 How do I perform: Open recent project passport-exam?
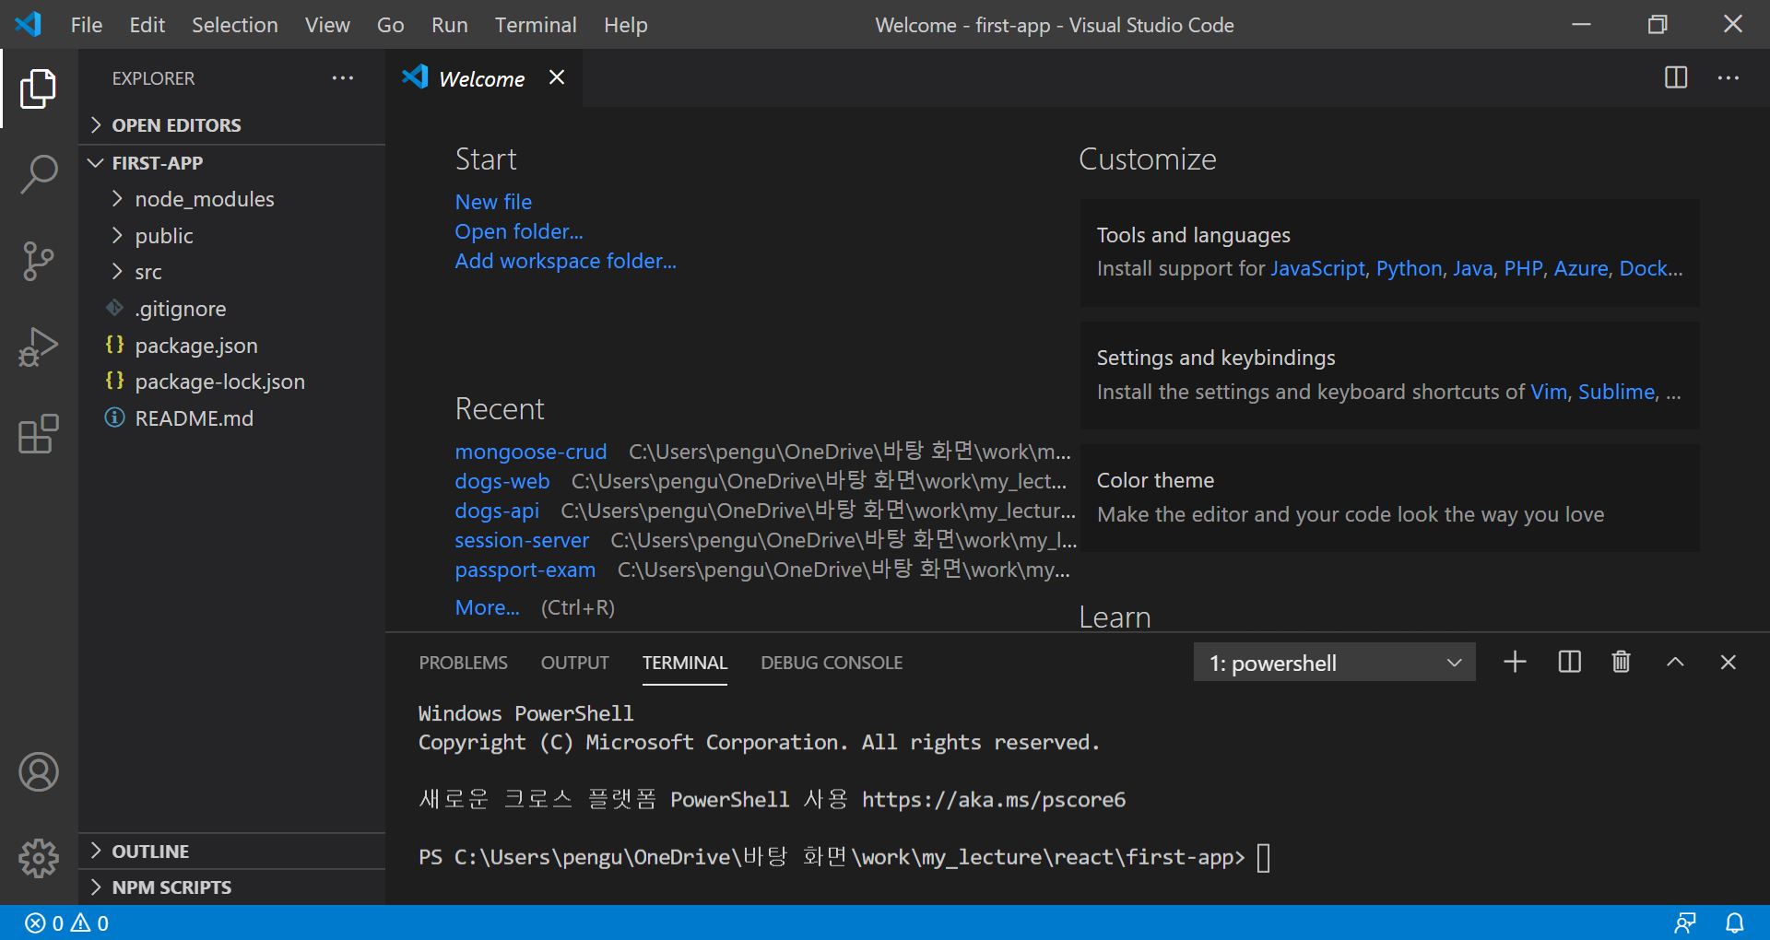click(x=525, y=570)
